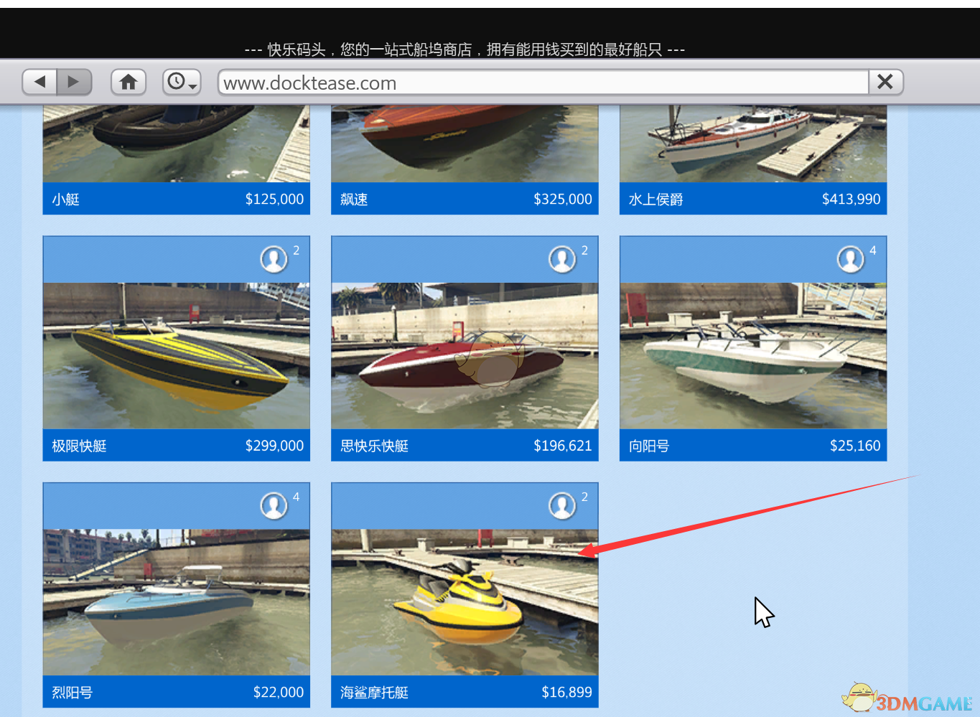
Task: Click the $325,000 price
Action: (563, 199)
